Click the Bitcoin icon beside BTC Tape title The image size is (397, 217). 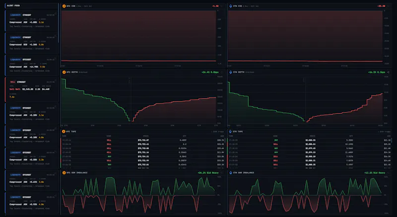pos(64,131)
